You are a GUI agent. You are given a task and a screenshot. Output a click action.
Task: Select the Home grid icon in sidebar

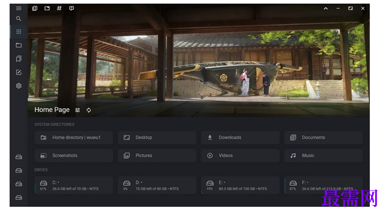[19, 32]
